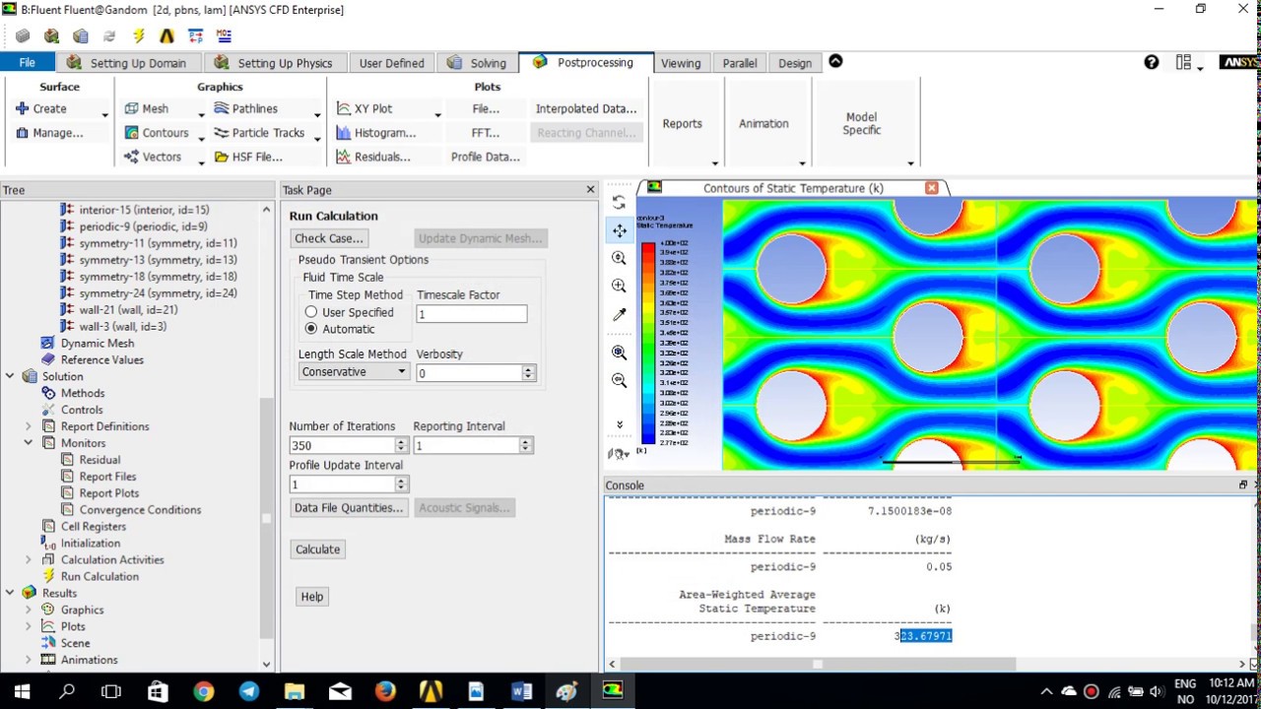1261x709 pixels.
Task: Click the Timescale Factor input field
Action: click(x=472, y=314)
